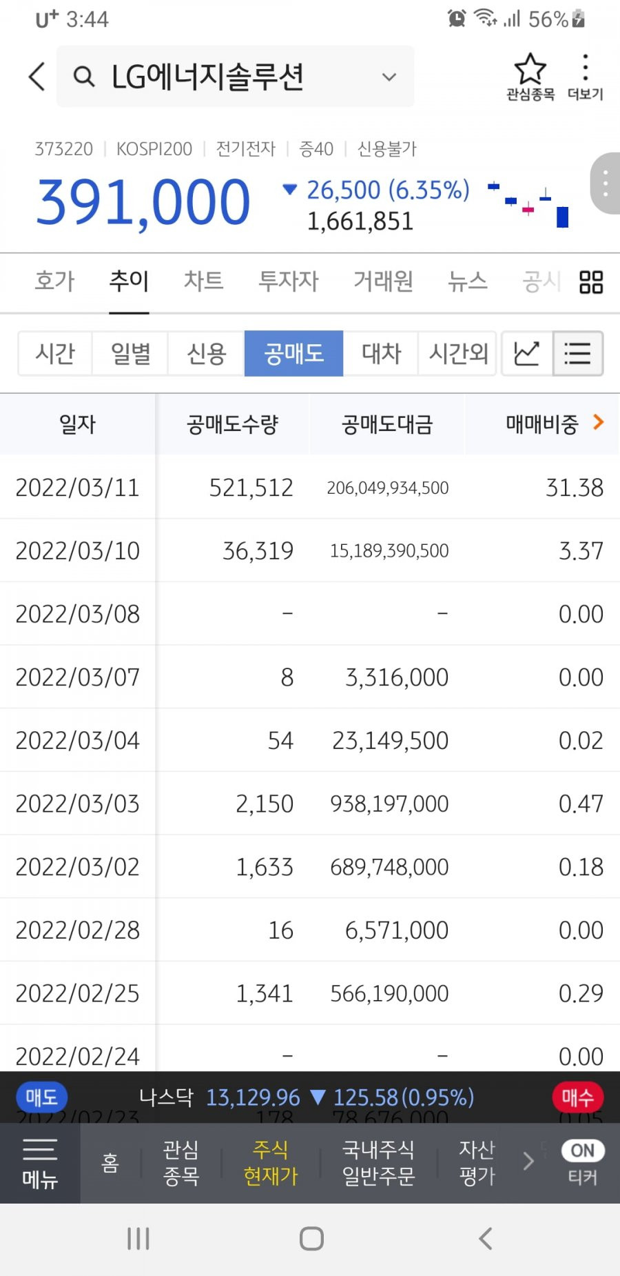The image size is (620, 1276).
Task: Tap the back arrow beside the search box
Action: coord(37,77)
